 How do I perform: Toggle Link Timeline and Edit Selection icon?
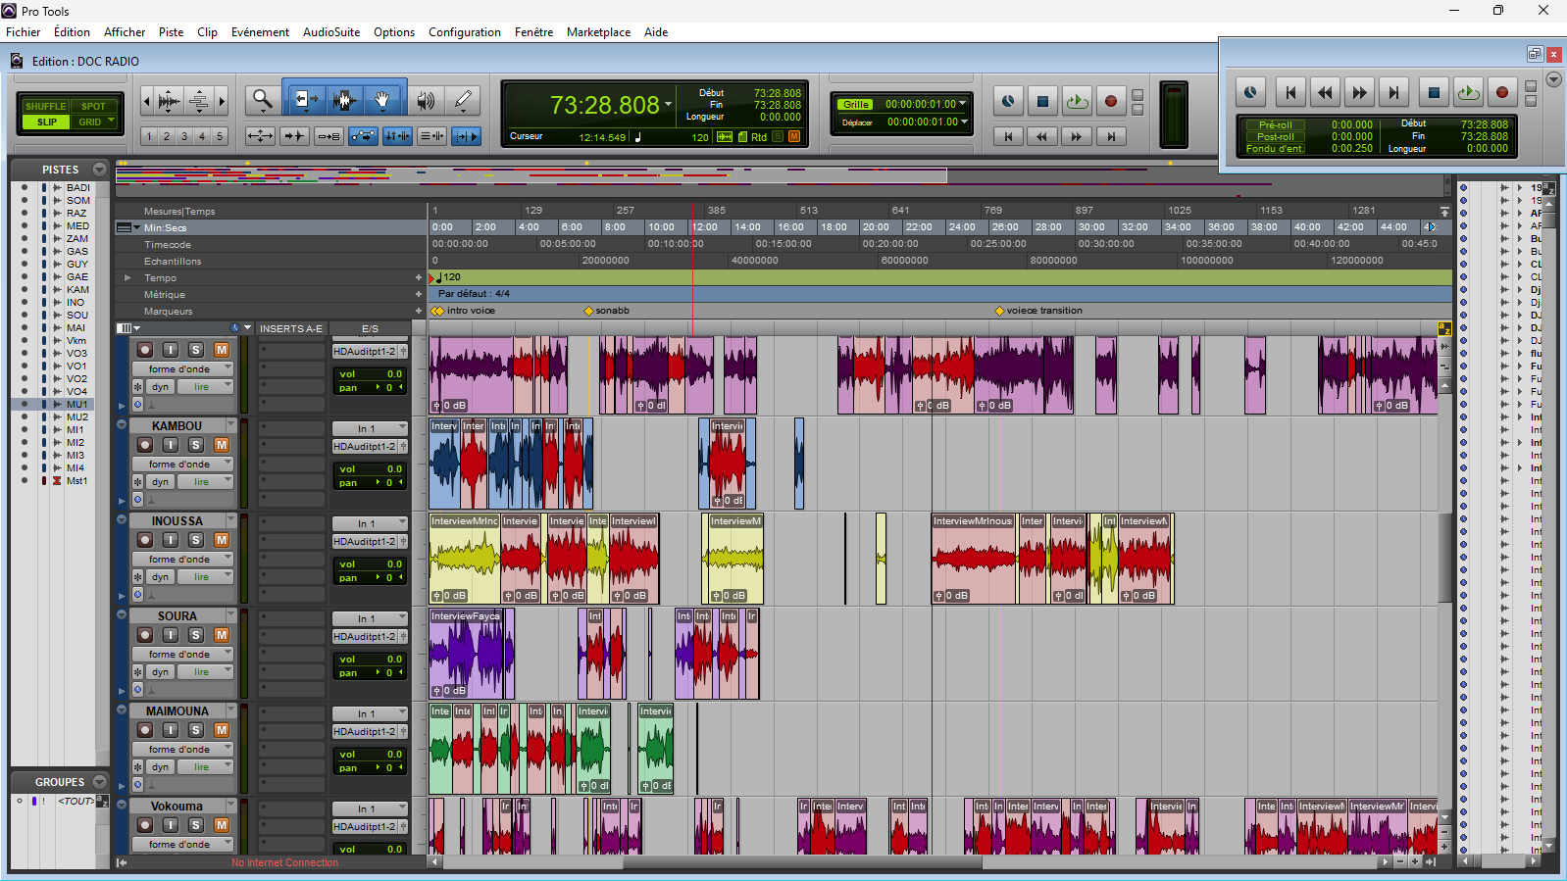coord(397,136)
